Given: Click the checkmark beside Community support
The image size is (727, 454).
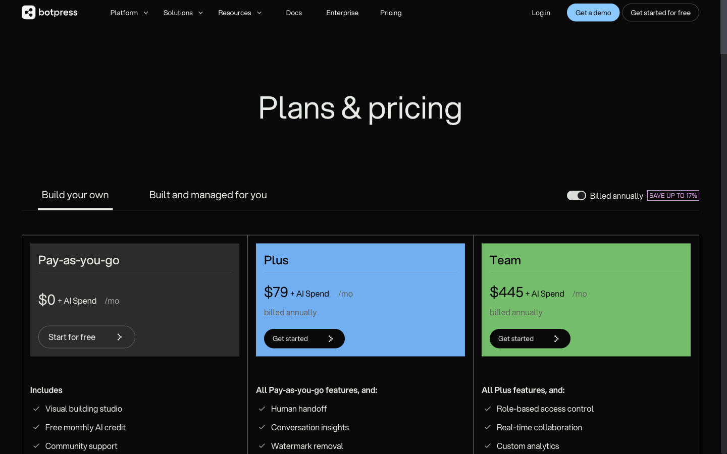Looking at the screenshot, I should (x=36, y=446).
